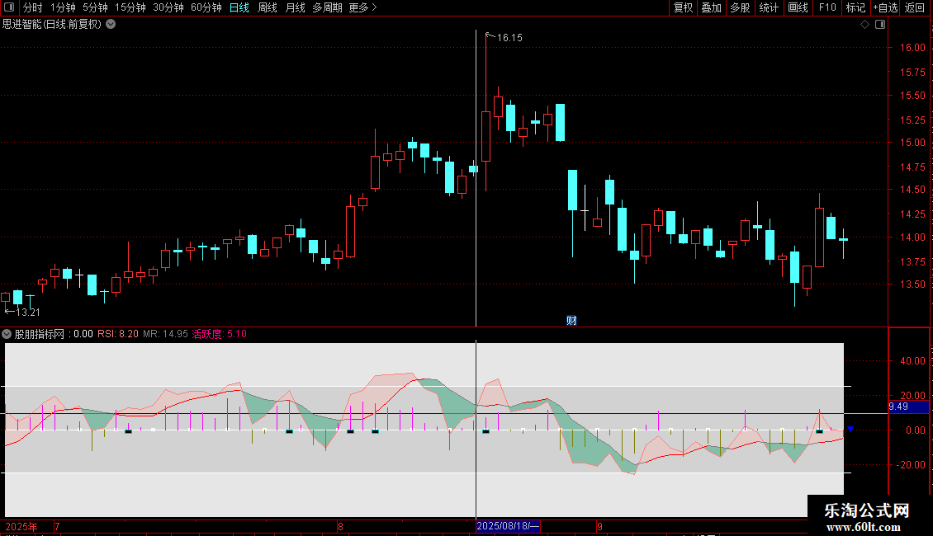Image resolution: width=933 pixels, height=536 pixels.
Task: Switch to 日线 daily period
Action: pos(239,7)
